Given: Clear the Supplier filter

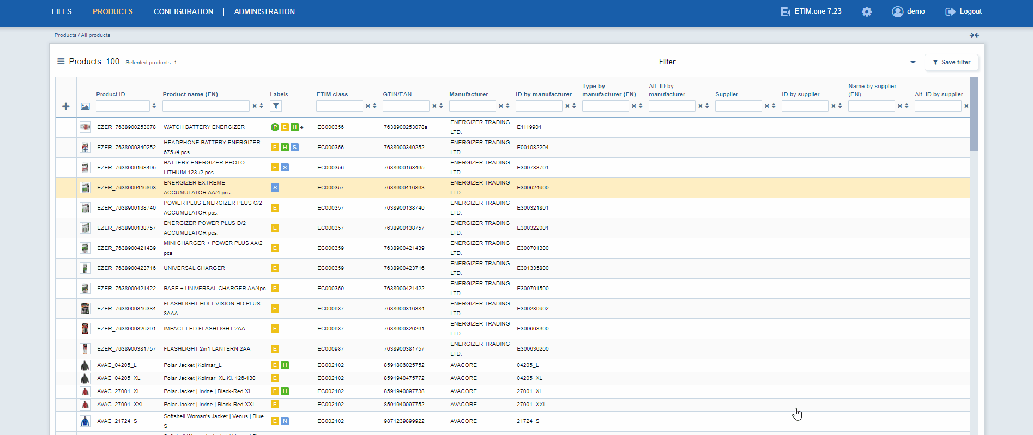Looking at the screenshot, I should (x=767, y=106).
